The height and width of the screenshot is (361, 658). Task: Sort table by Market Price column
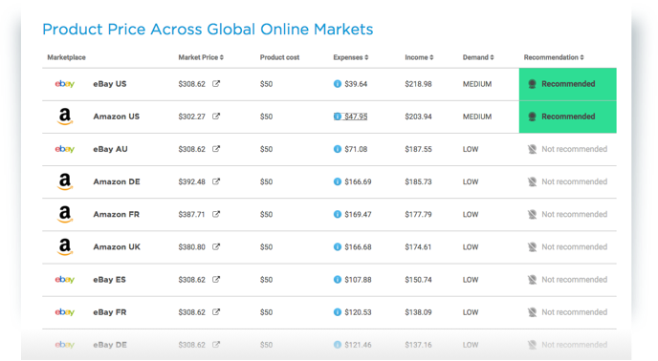[x=201, y=57]
